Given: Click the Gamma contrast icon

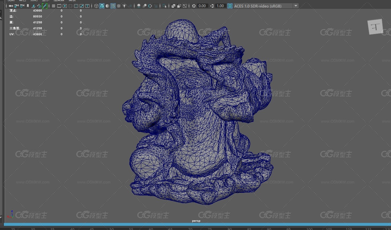Looking at the screenshot, I should click(x=212, y=6).
